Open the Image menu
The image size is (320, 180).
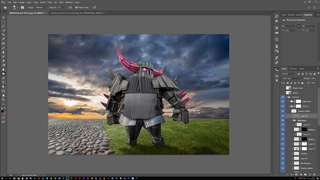(x=21, y=2)
